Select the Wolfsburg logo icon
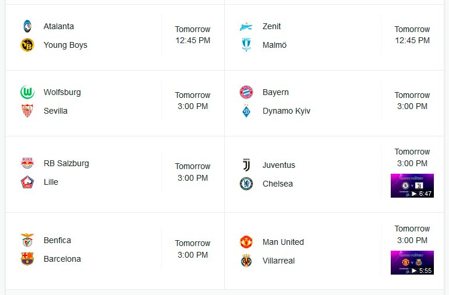The width and height of the screenshot is (449, 295). [27, 92]
